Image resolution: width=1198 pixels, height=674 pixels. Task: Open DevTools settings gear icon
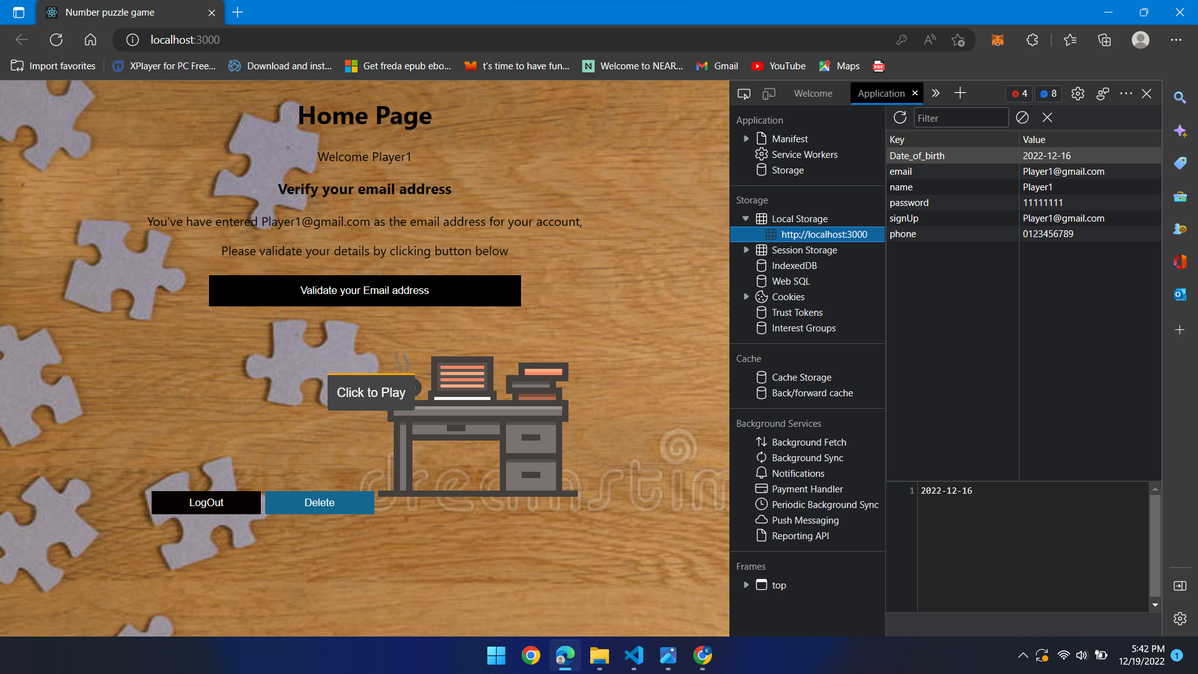click(1078, 94)
